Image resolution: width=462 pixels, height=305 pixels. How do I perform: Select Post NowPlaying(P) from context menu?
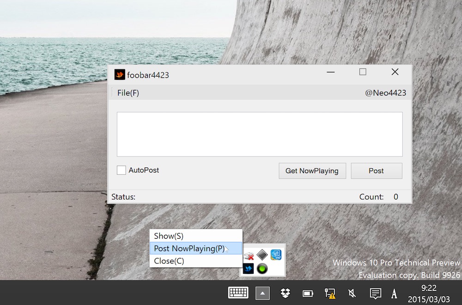point(189,248)
